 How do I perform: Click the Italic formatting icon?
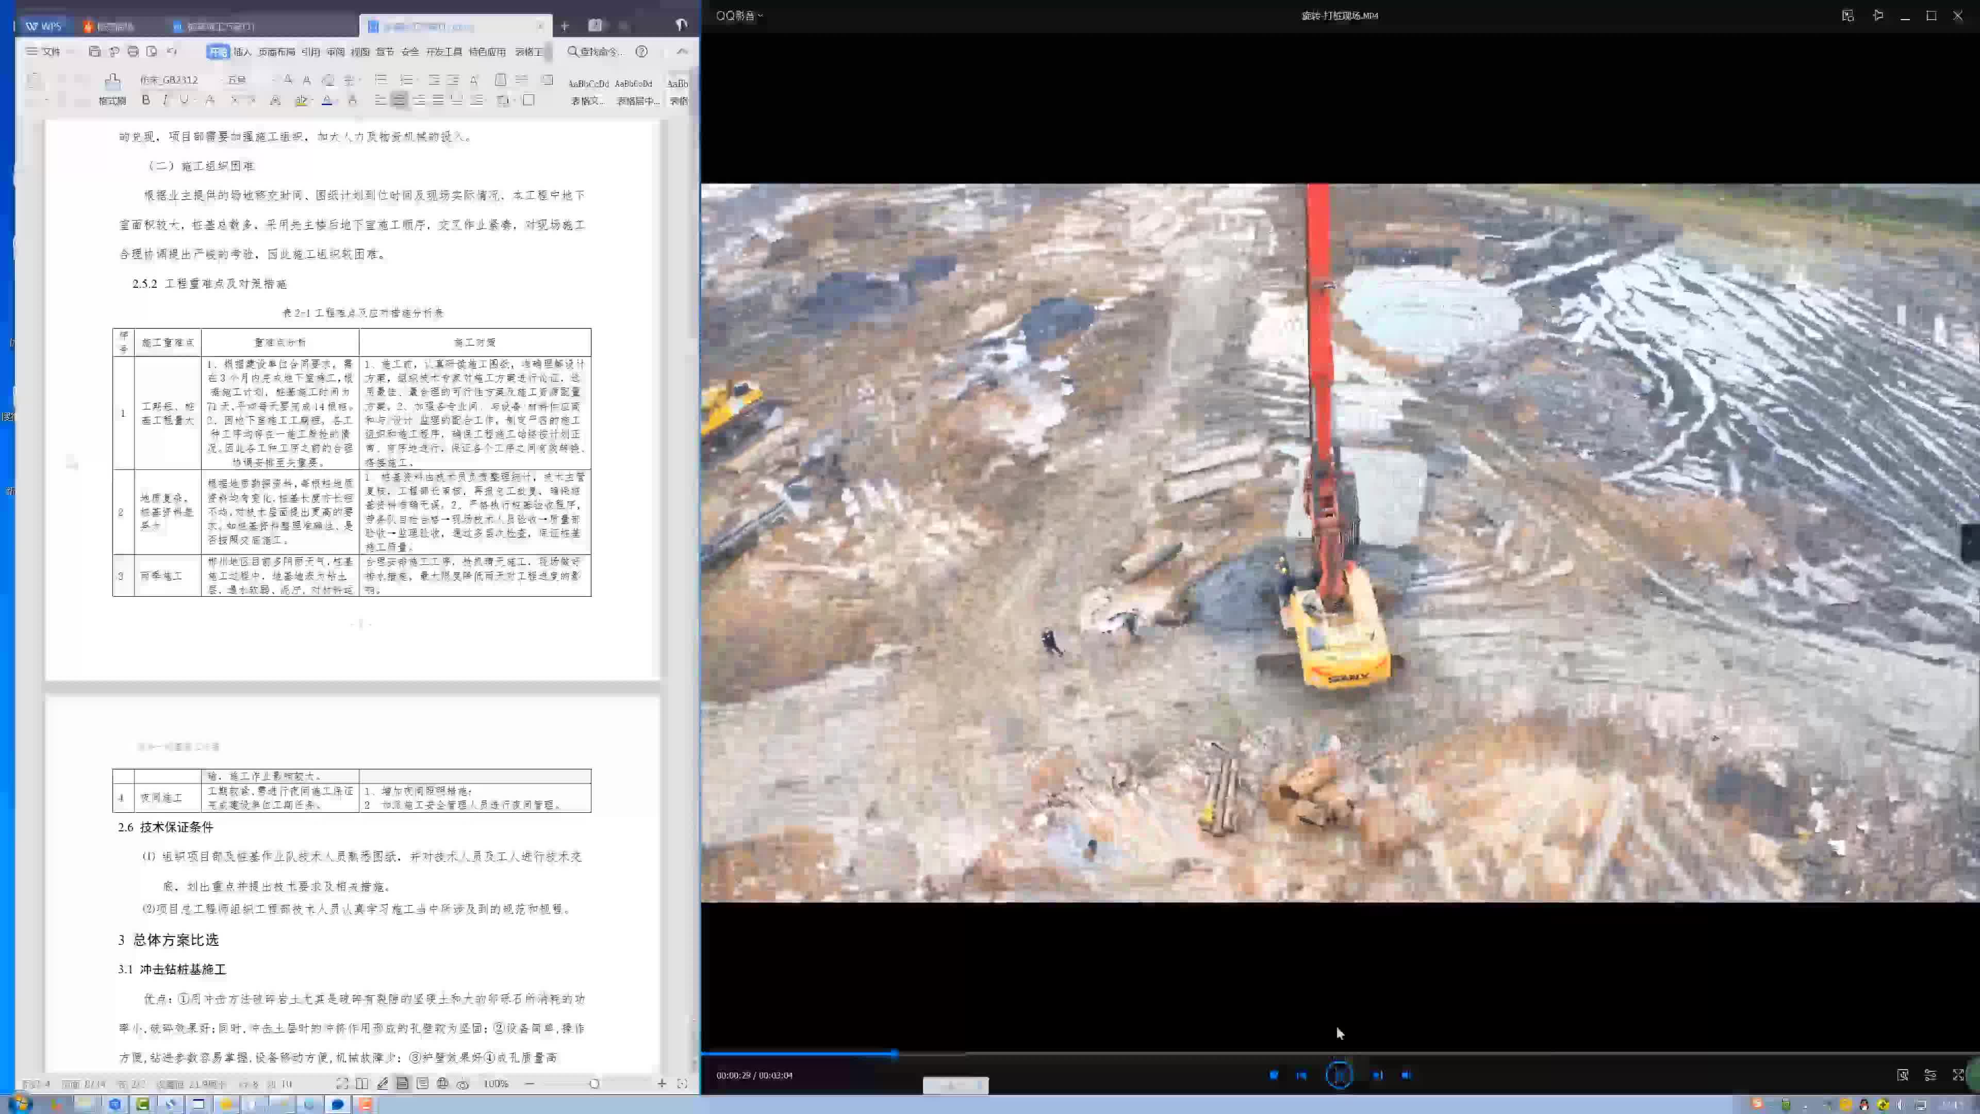click(x=164, y=100)
